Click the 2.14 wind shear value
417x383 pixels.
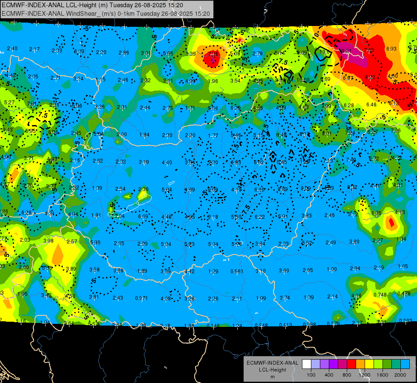(332, 296)
